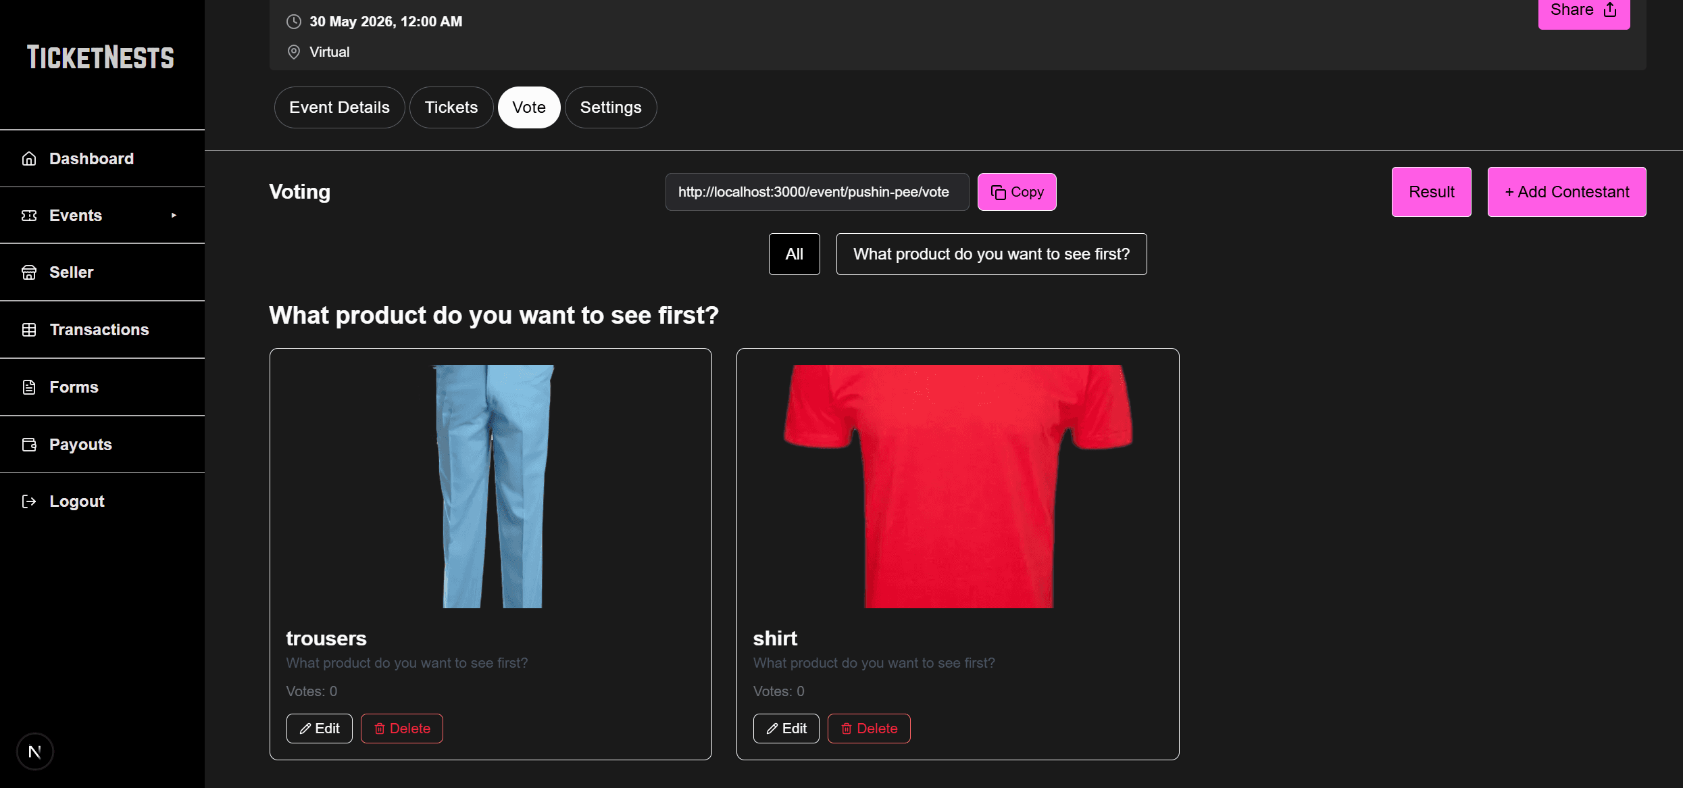1683x788 pixels.
Task: Click the Add Contestant button
Action: click(x=1567, y=192)
